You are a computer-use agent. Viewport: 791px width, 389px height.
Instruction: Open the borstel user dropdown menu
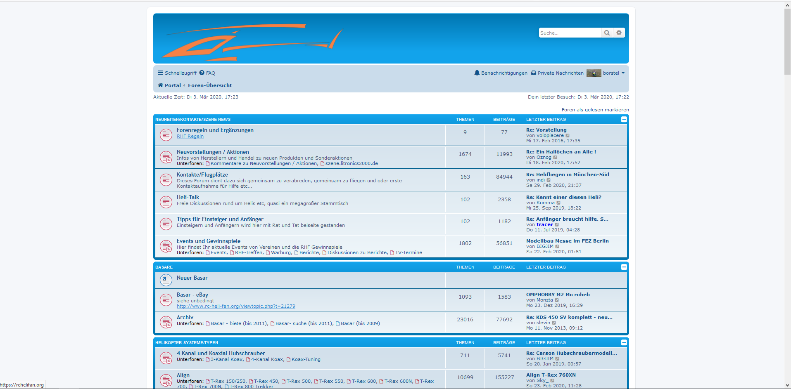coord(613,73)
